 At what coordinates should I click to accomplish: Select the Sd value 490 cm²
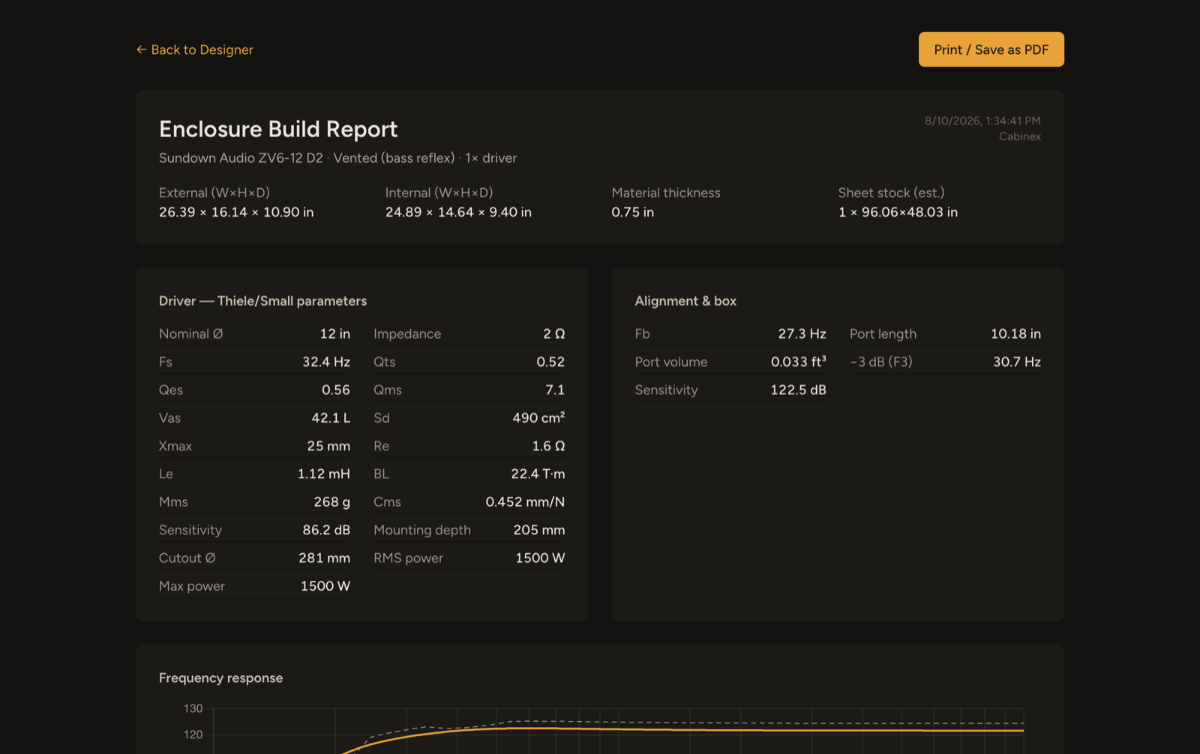[538, 418]
